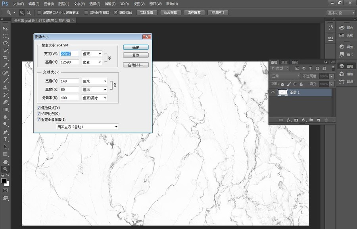The width and height of the screenshot is (357, 229).
Task: Select the Dodge tool
Action: click(5, 124)
